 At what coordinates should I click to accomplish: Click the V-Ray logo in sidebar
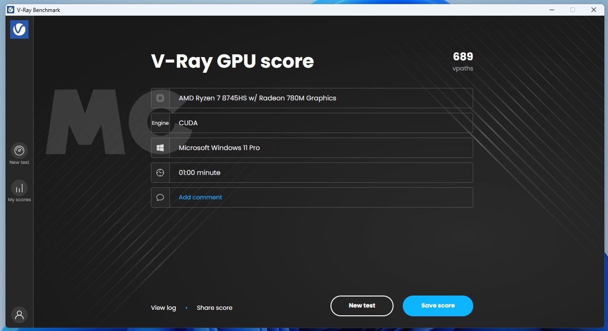point(19,29)
